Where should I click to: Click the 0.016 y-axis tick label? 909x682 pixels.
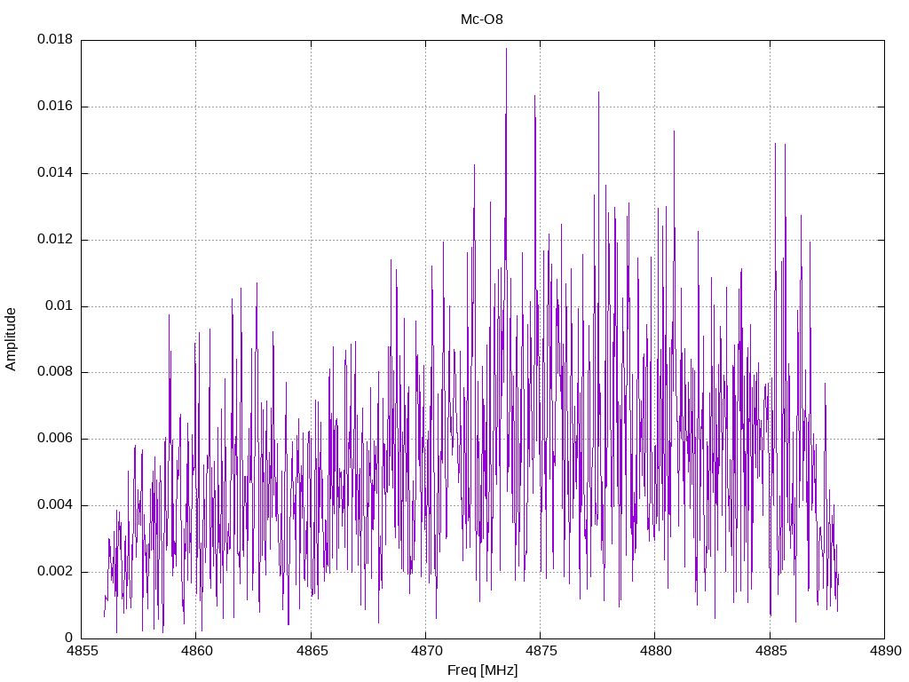click(x=55, y=107)
